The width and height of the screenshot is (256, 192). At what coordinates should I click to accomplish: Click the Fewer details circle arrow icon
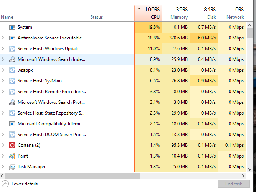tap(5, 184)
